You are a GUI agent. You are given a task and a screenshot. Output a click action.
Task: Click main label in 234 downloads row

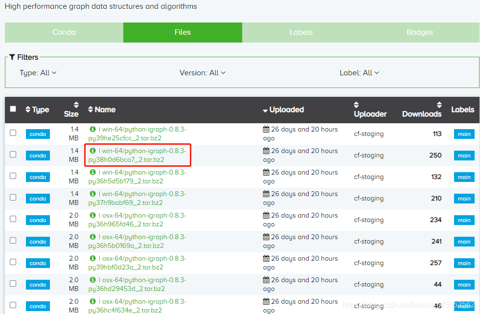pyautogui.click(x=464, y=220)
